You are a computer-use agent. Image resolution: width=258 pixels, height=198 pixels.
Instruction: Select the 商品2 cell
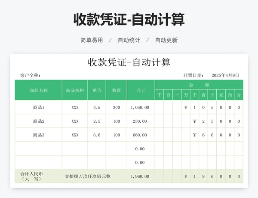pyautogui.click(x=39, y=121)
